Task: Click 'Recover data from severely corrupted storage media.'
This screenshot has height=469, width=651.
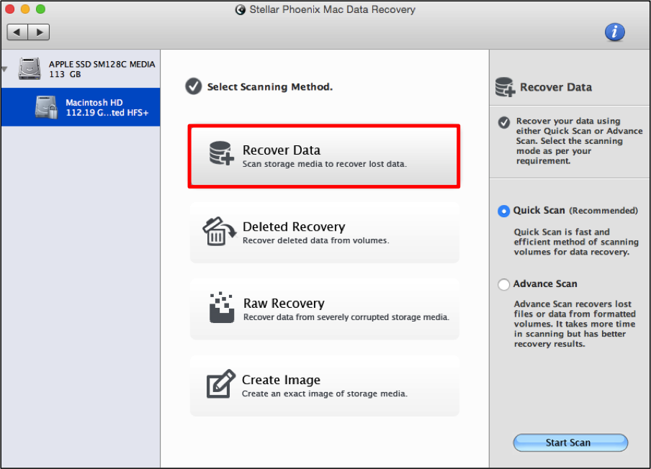Action: click(x=346, y=317)
